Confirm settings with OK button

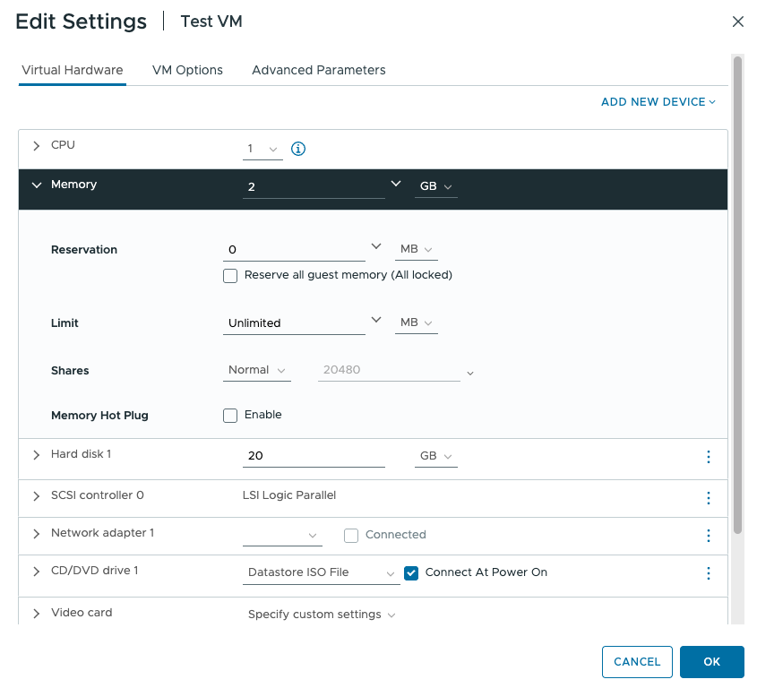pos(711,662)
